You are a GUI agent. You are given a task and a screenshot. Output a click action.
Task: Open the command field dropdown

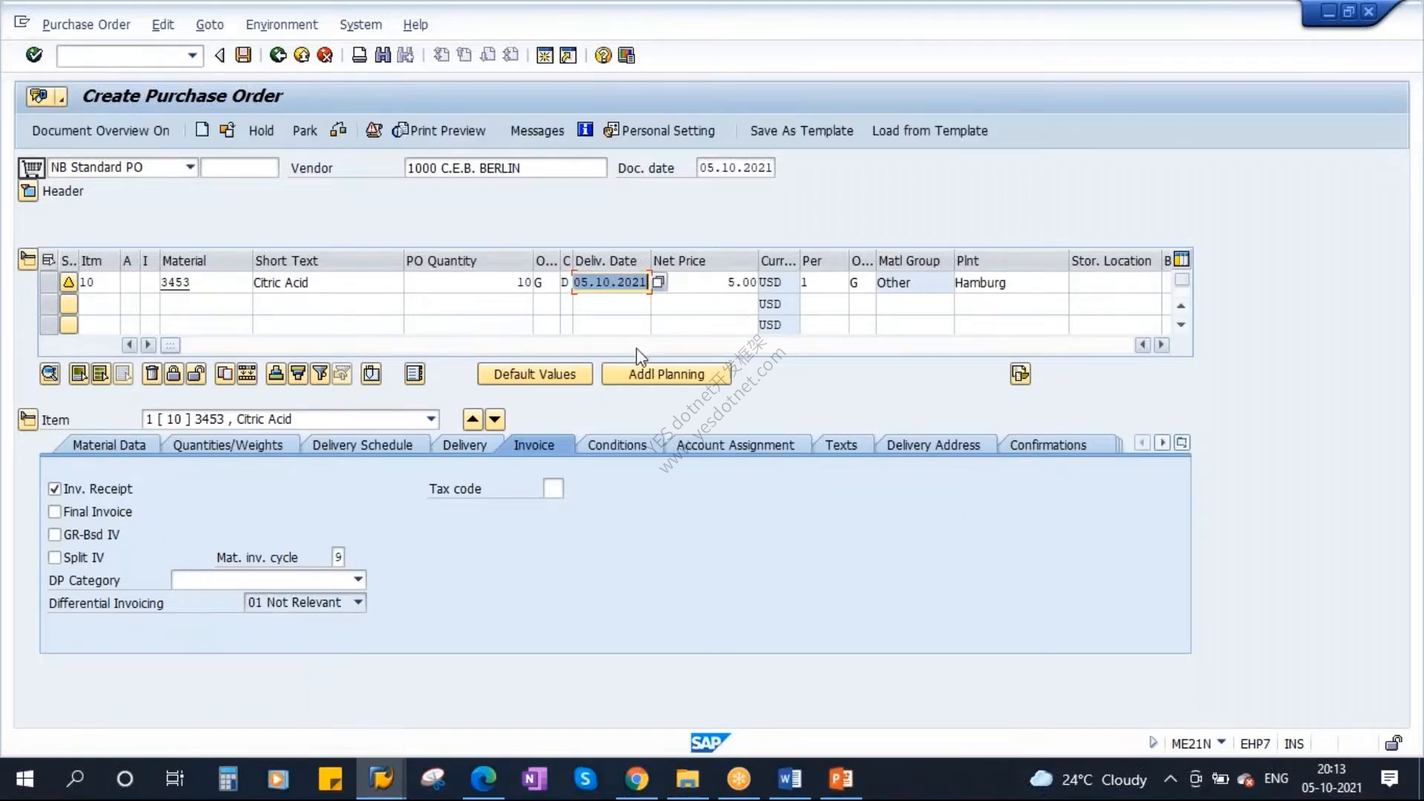pyautogui.click(x=192, y=56)
